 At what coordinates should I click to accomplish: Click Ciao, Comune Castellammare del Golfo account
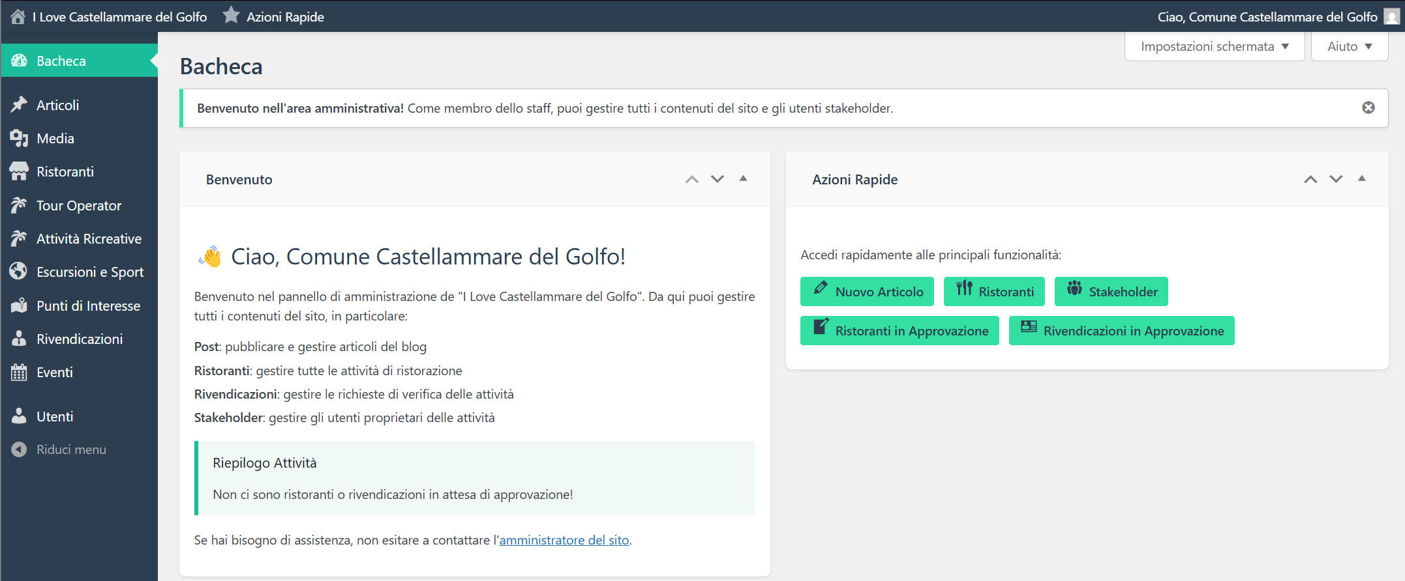point(1267,17)
